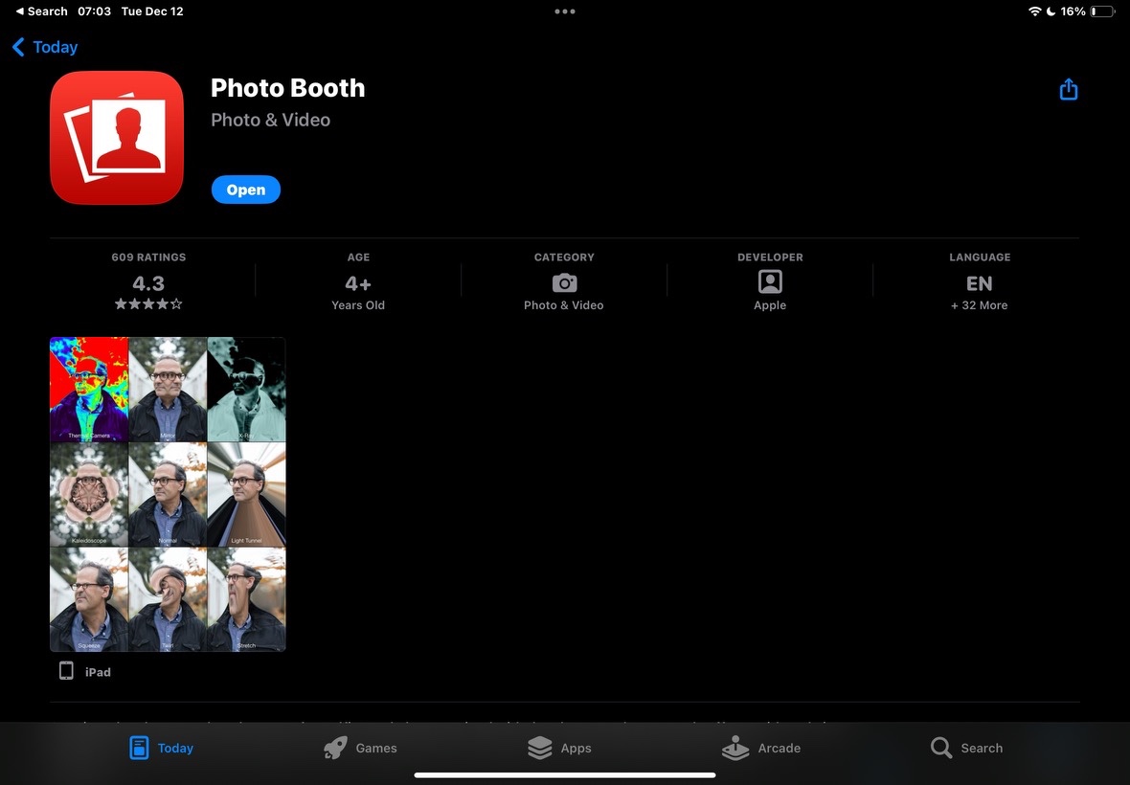Return to Search via status bar back arrow

(41, 11)
